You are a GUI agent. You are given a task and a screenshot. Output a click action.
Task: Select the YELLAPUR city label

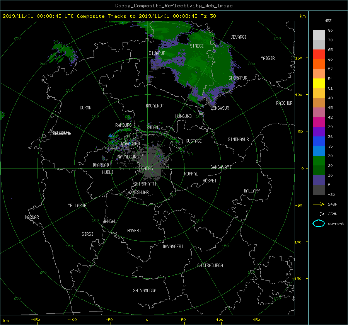(x=77, y=206)
